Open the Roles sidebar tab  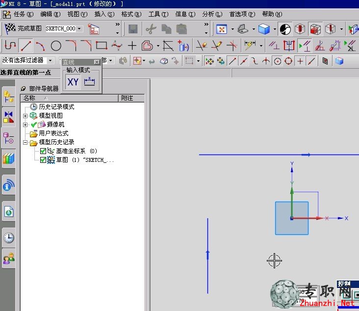[8, 259]
